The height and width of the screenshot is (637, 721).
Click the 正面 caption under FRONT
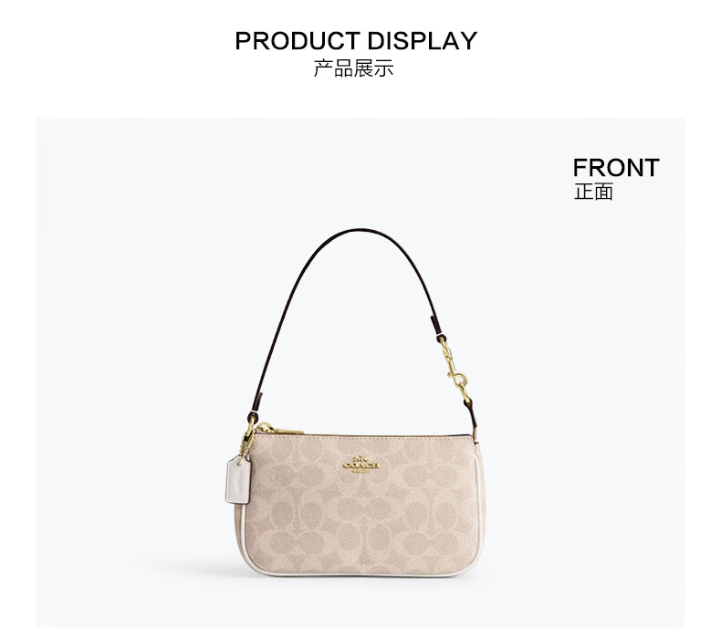coord(593,192)
